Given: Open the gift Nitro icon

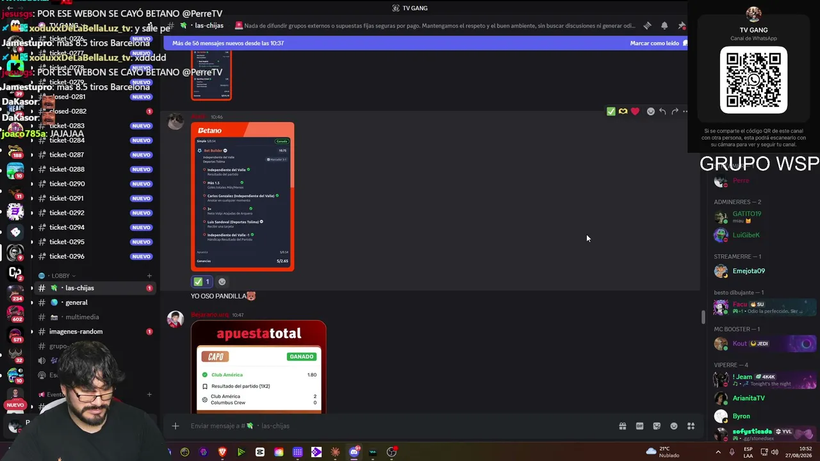Looking at the screenshot, I should pyautogui.click(x=622, y=426).
